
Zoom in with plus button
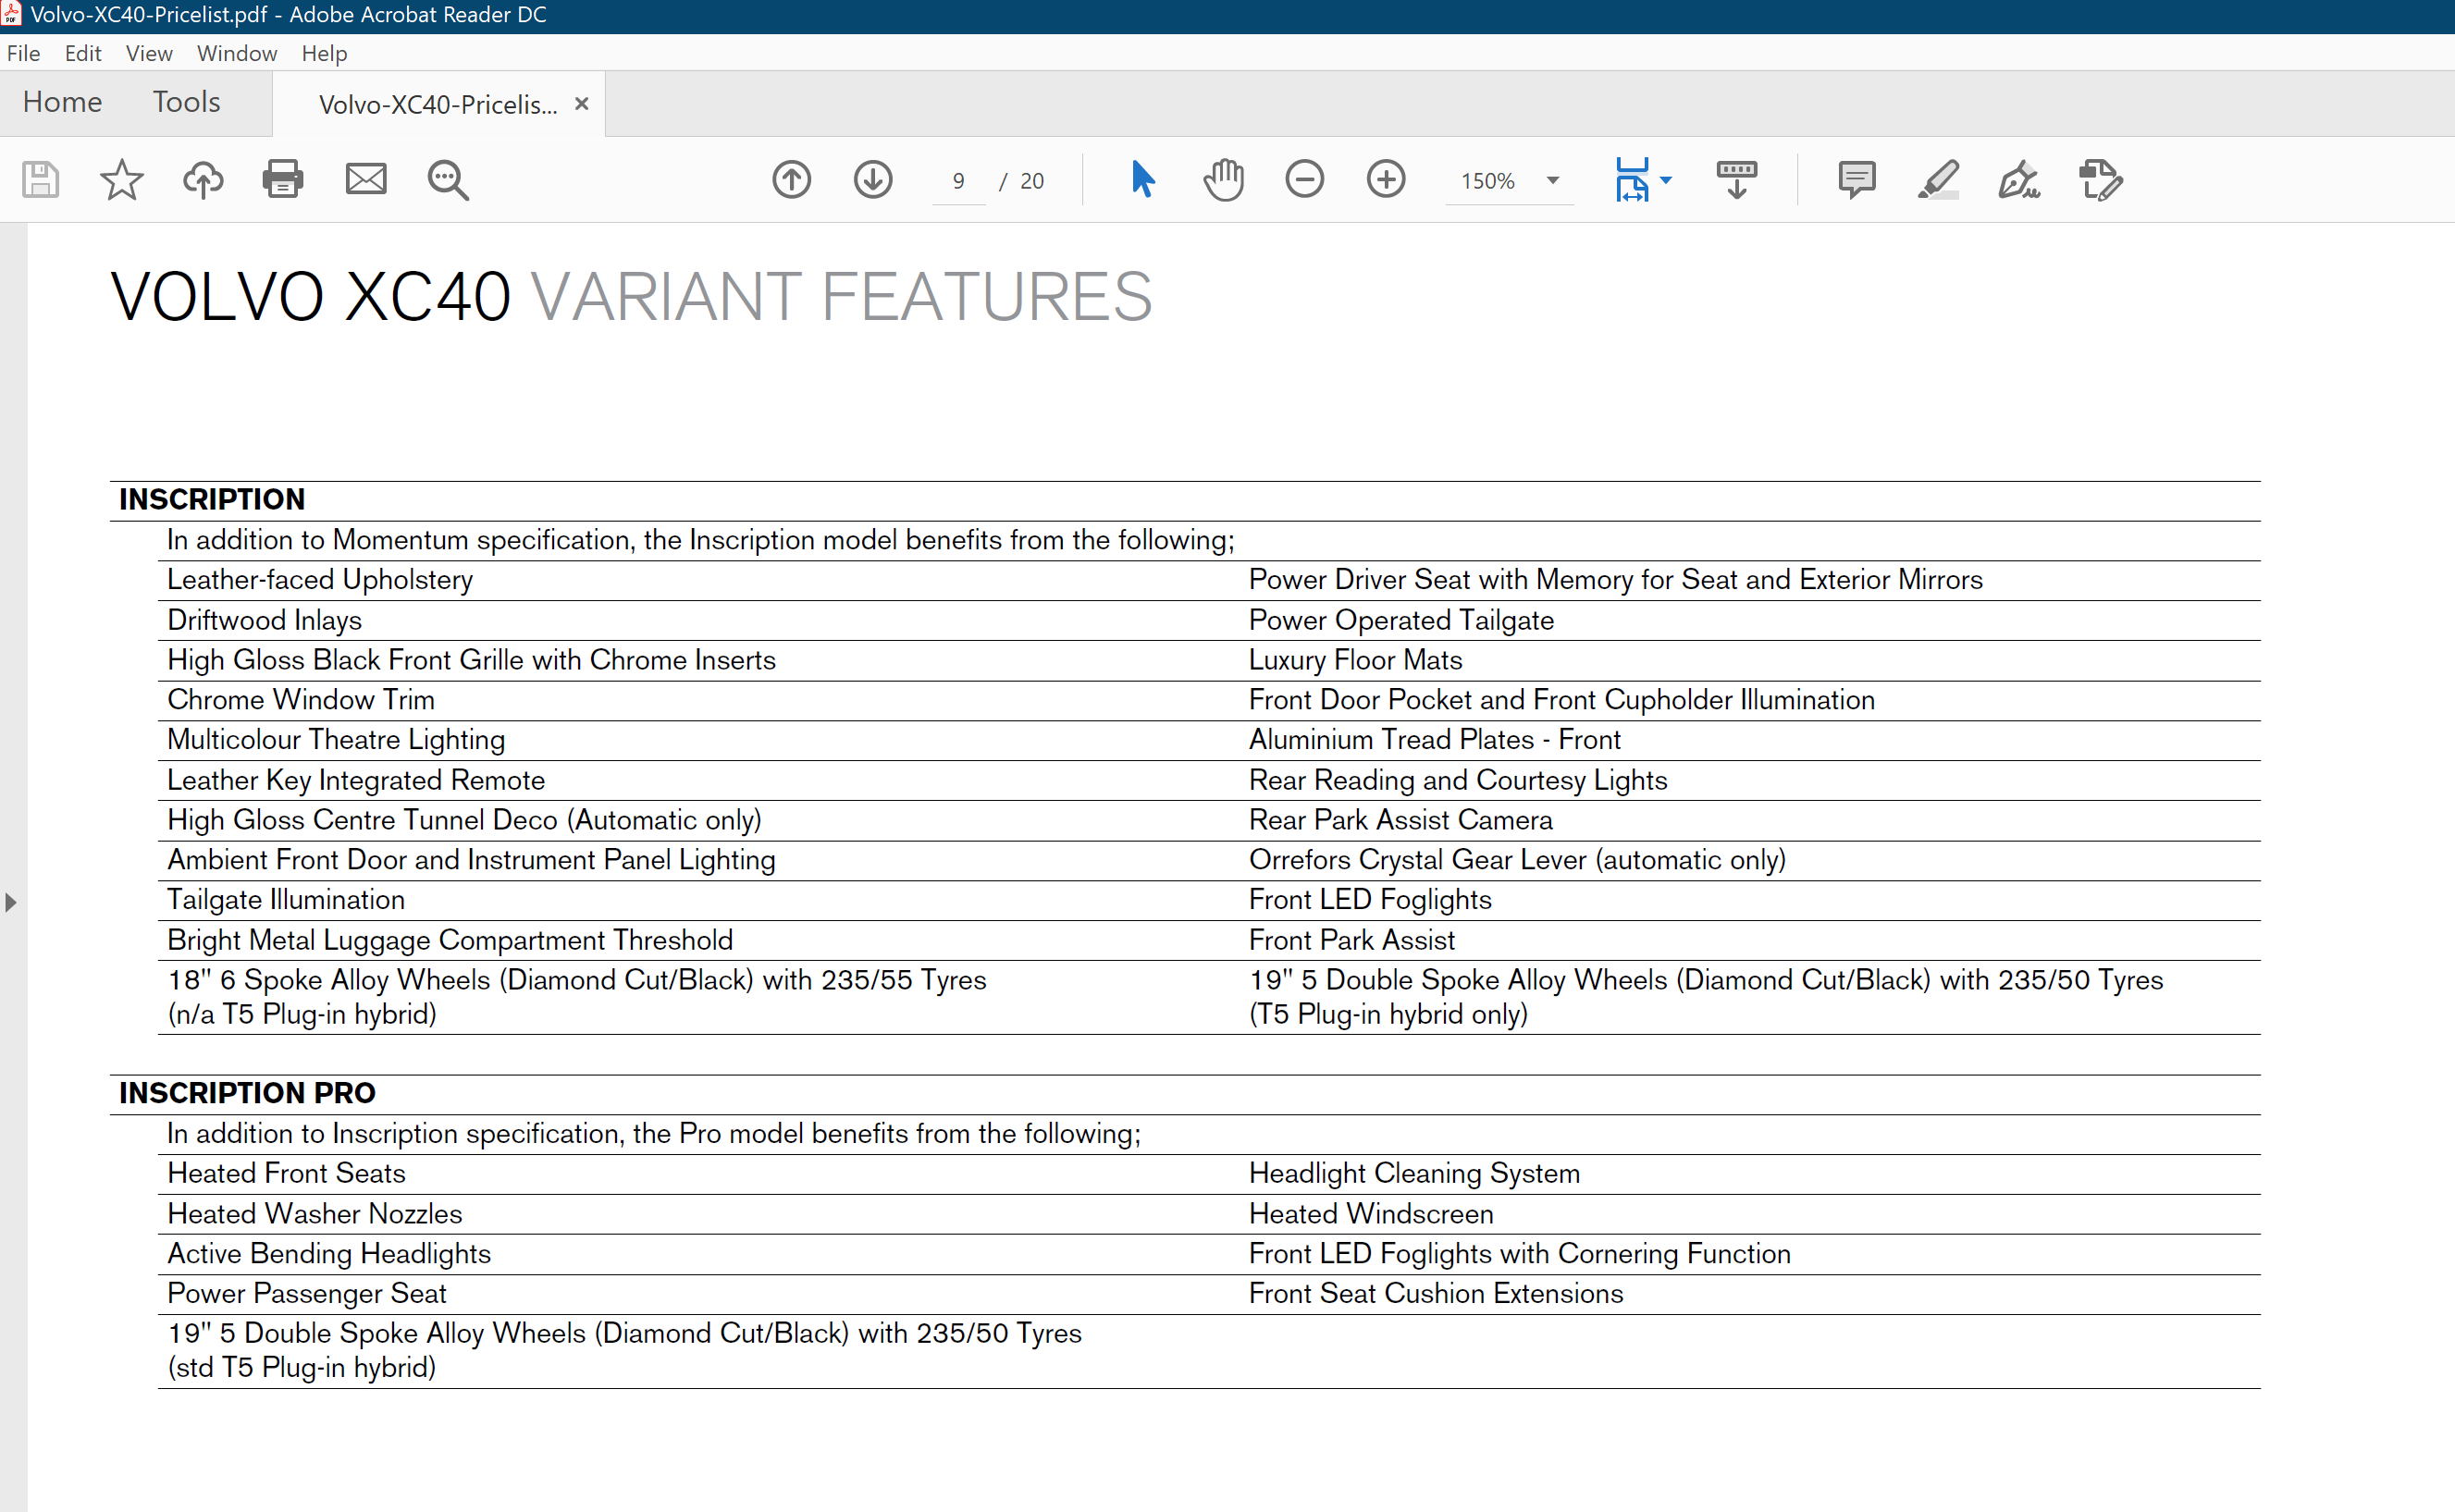1386,180
